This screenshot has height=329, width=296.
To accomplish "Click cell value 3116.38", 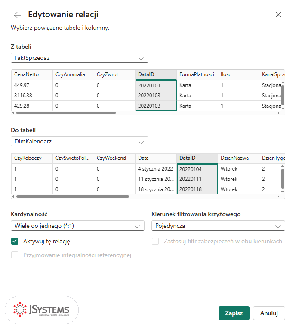I will 32,96.
